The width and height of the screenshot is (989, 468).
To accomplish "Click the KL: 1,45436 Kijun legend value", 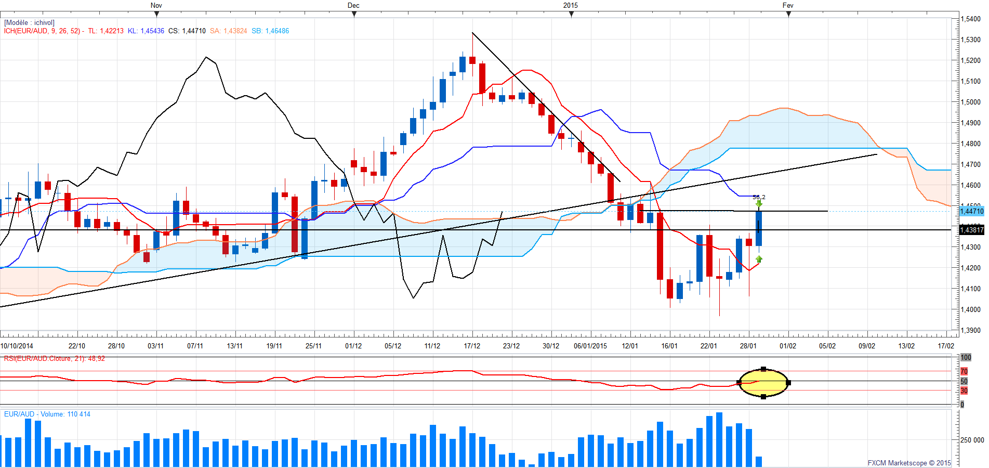I will pos(146,31).
